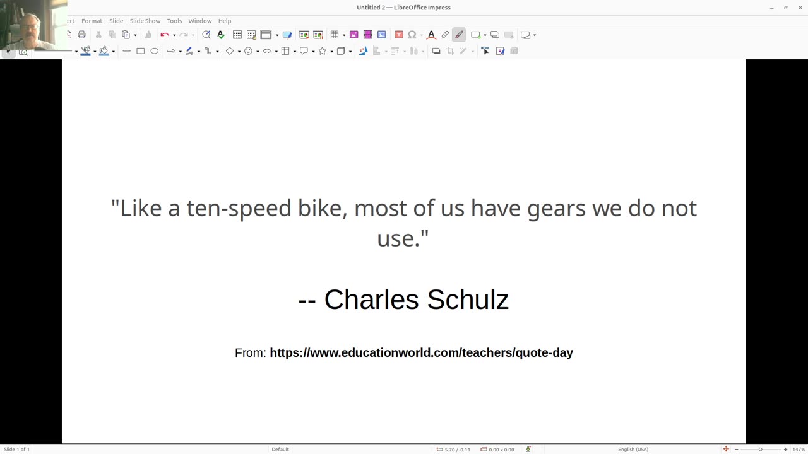Expand Stars and Banners dropdown arrow
The height and width of the screenshot is (454, 808).
coord(331,52)
